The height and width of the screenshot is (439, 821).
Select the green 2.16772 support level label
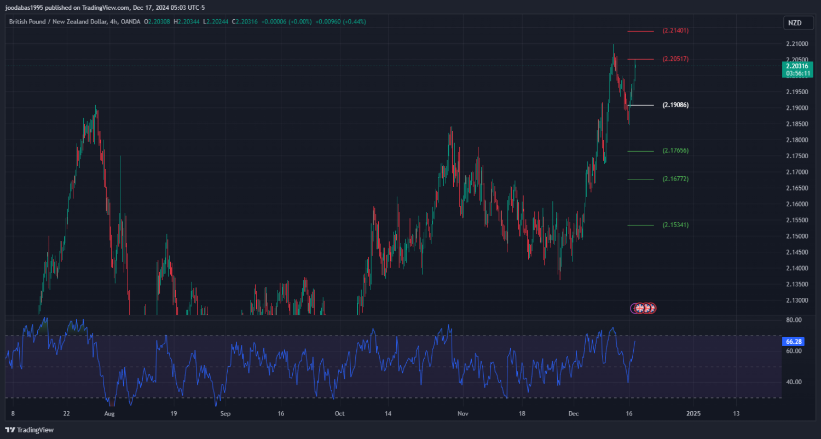coord(675,179)
